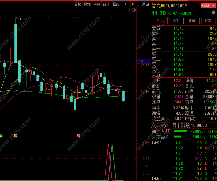This screenshot has height=181, width=217.
Task: Click the 15.65 high price label
Action: pos(24,19)
